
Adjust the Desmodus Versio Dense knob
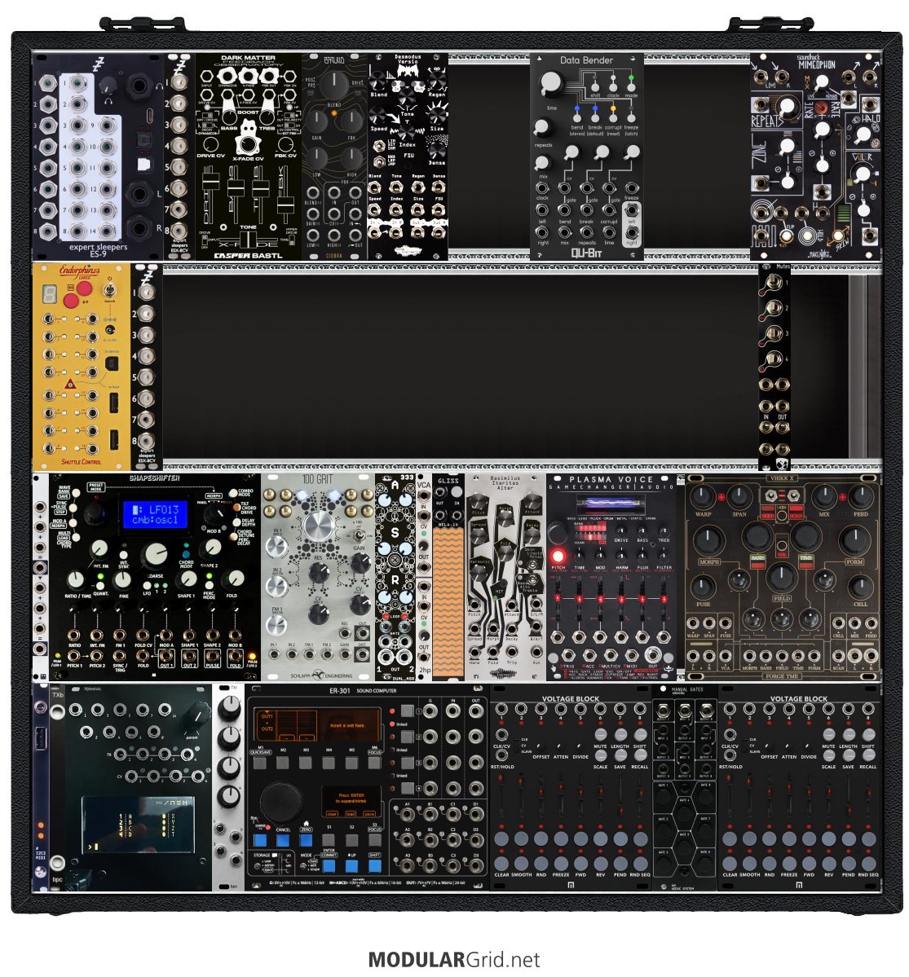[x=437, y=150]
